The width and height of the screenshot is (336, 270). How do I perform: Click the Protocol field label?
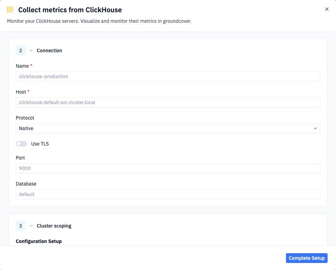coord(25,118)
